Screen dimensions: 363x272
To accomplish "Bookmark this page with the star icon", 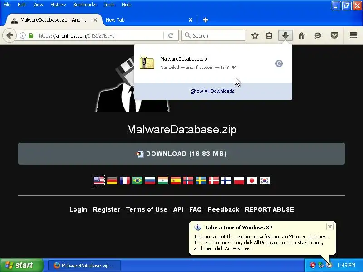I will [x=255, y=36].
